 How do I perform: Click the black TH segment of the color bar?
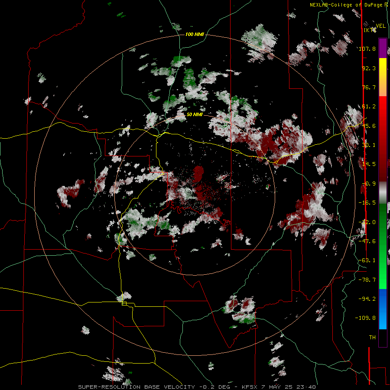(x=383, y=338)
